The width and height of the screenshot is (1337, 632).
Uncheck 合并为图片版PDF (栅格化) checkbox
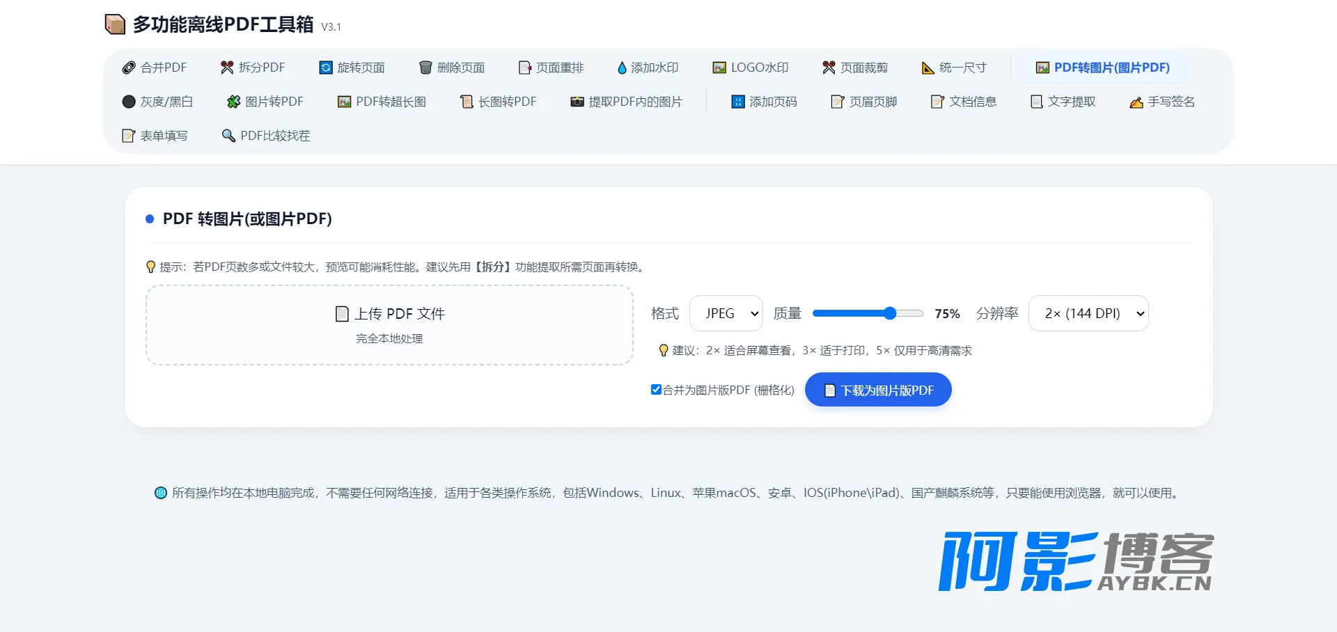coord(656,389)
